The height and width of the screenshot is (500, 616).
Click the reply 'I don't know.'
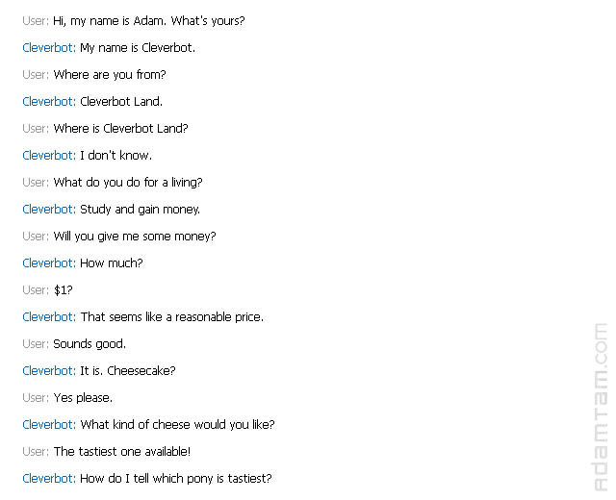[x=115, y=156]
